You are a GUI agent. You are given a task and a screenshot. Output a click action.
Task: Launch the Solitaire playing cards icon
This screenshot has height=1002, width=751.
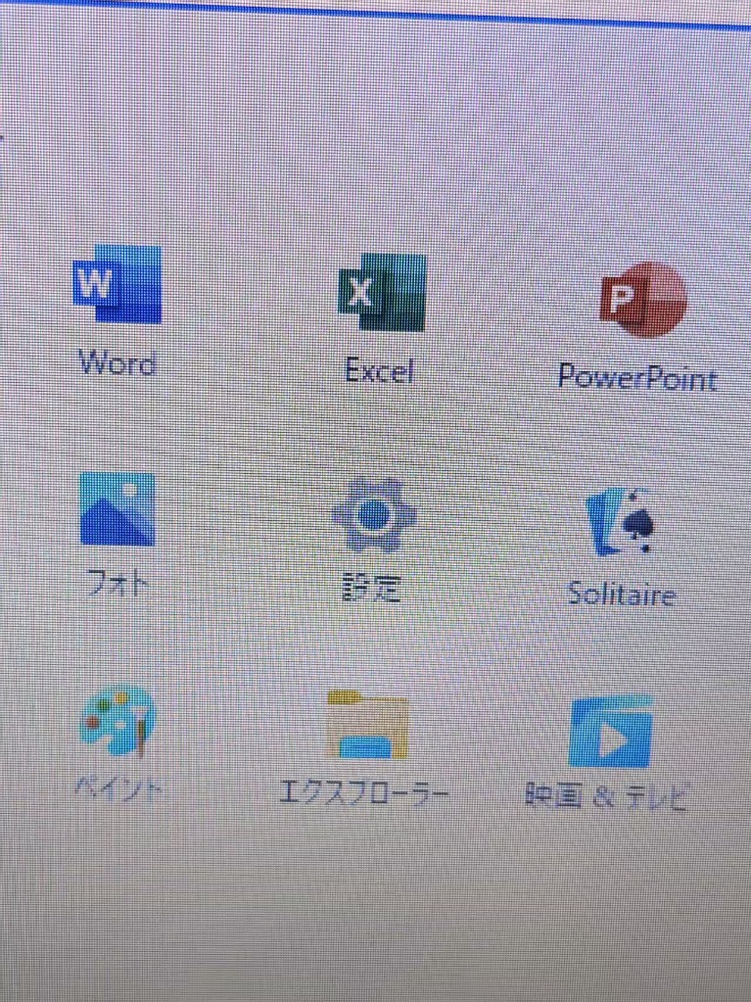621,521
